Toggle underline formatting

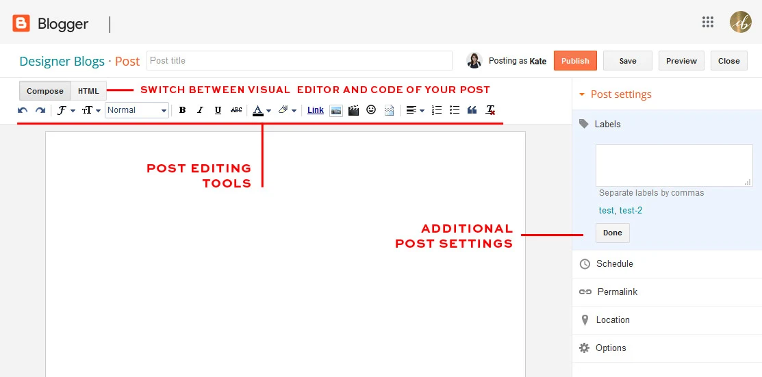pyautogui.click(x=218, y=110)
